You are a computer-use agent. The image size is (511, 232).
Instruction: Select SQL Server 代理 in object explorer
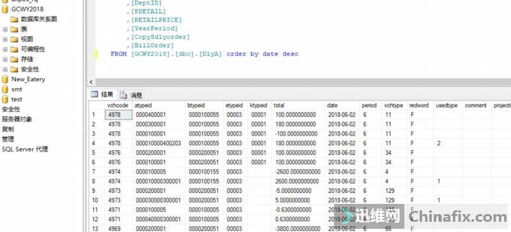point(25,150)
